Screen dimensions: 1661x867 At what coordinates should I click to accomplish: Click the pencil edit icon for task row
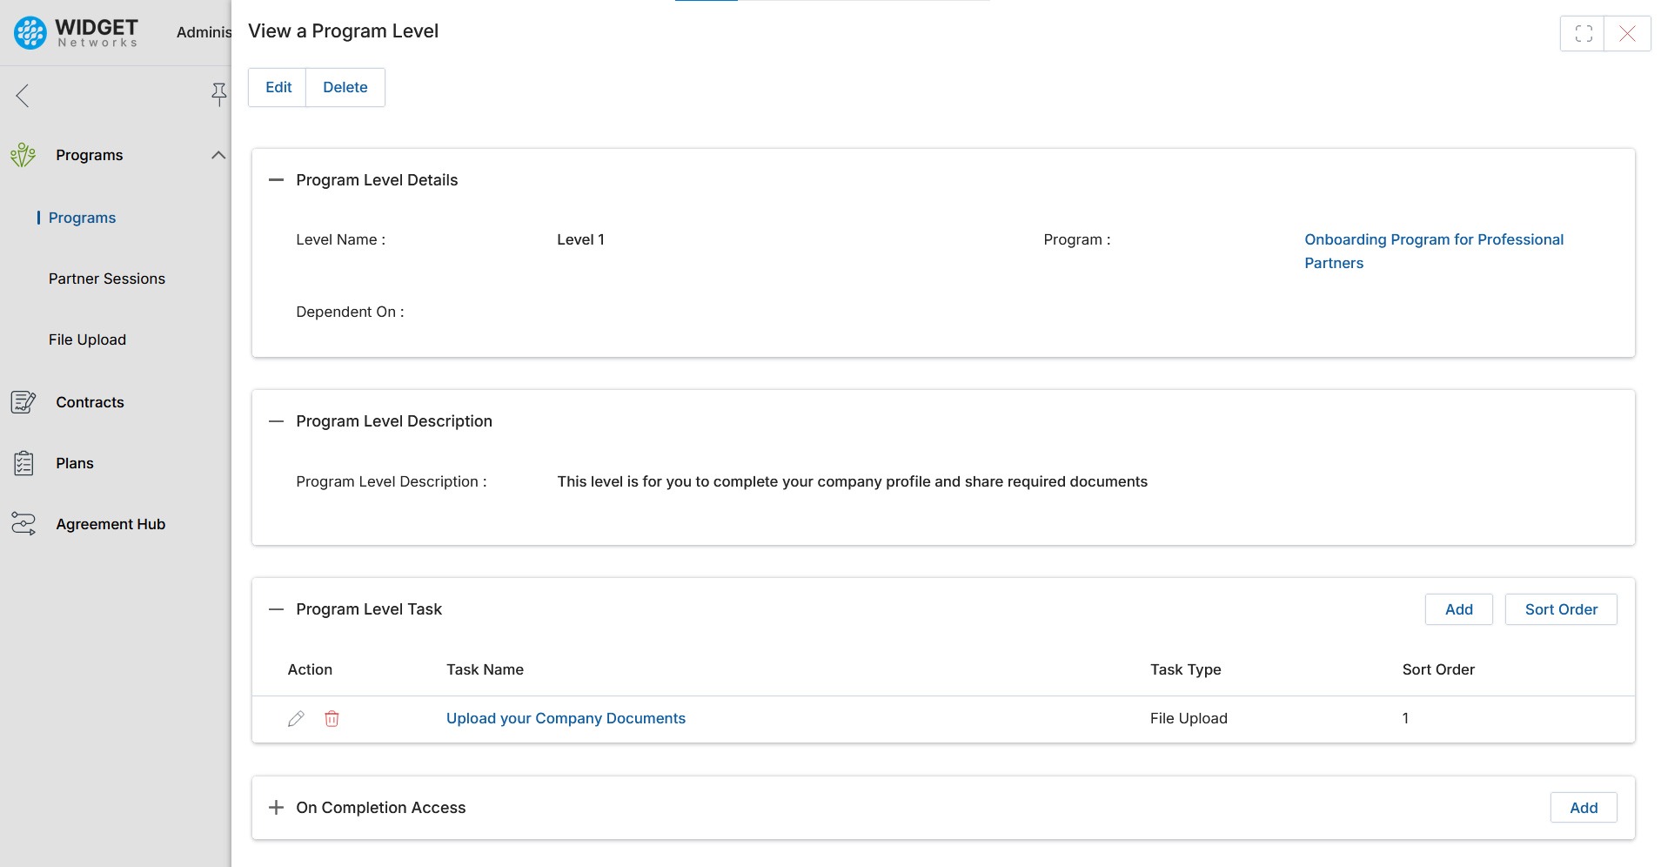tap(296, 718)
